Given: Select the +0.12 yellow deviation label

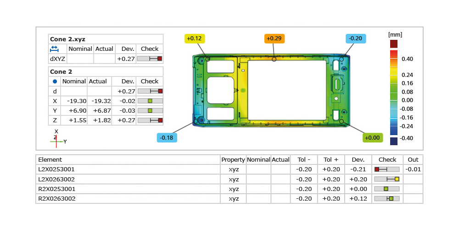Looking at the screenshot, I should click(195, 38).
